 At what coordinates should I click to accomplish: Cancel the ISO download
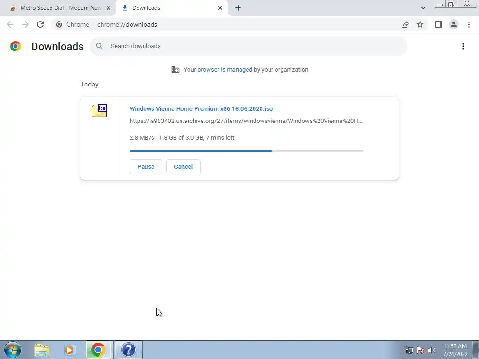(x=183, y=167)
